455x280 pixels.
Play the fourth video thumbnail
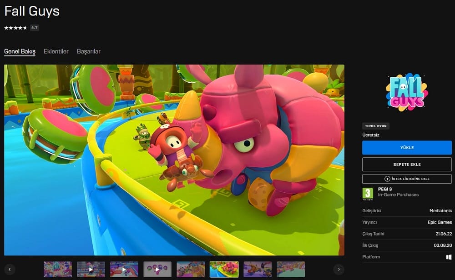[157, 269]
